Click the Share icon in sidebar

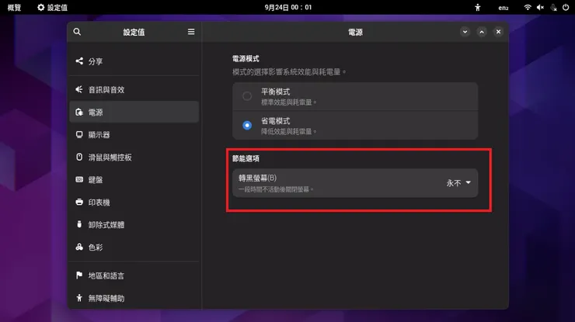(79, 61)
